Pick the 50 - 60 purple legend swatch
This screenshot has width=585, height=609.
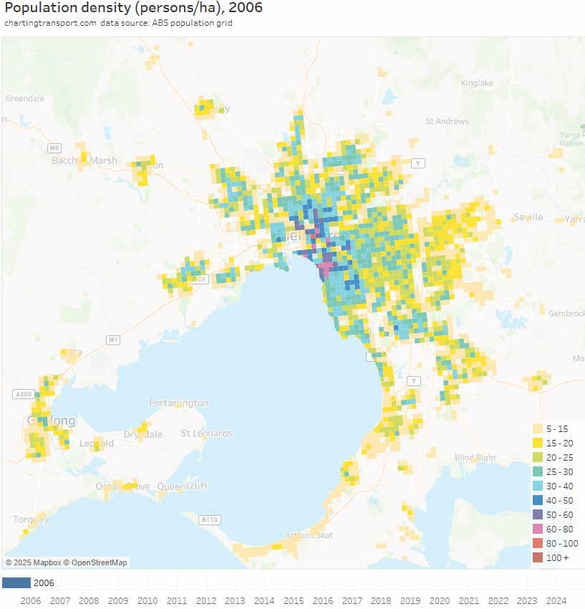[x=537, y=514]
